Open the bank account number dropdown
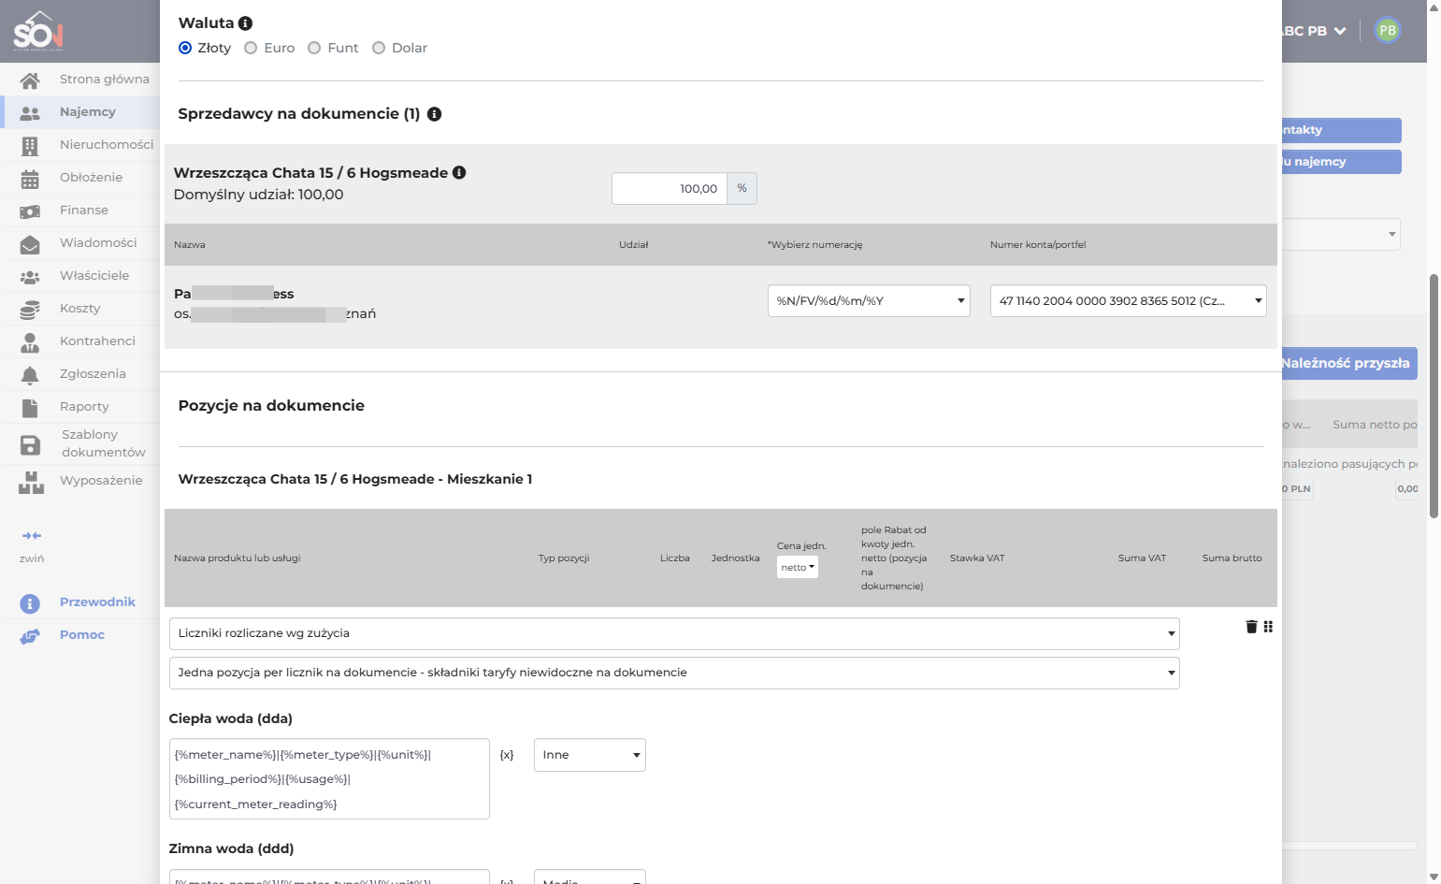 point(1128,300)
